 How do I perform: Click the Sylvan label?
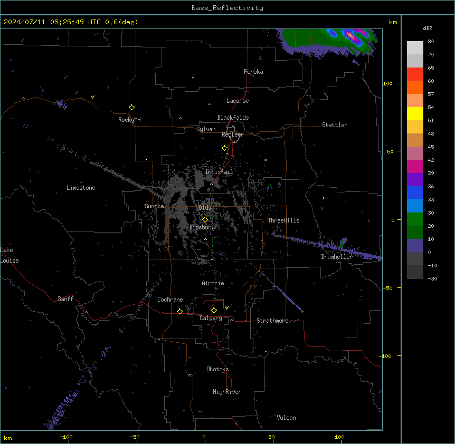click(206, 129)
